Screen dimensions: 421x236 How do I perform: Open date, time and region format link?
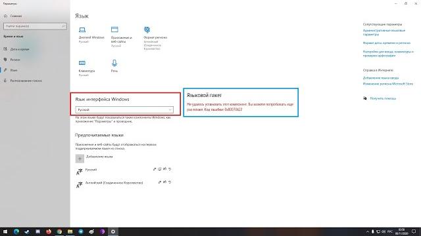386,43
